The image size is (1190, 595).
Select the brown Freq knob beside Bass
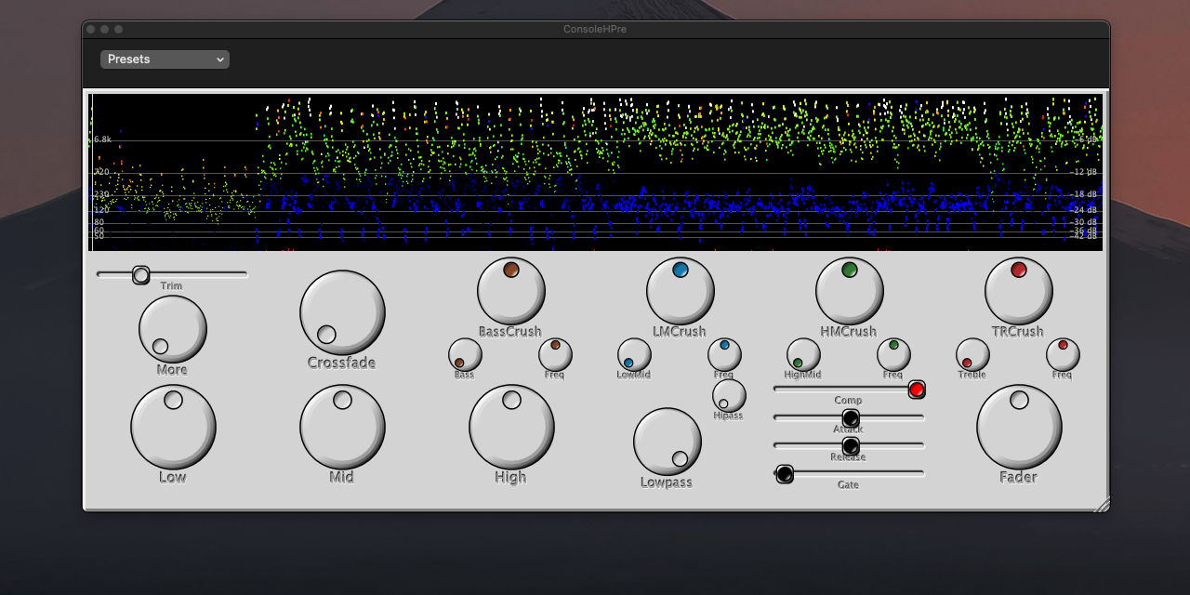(556, 355)
